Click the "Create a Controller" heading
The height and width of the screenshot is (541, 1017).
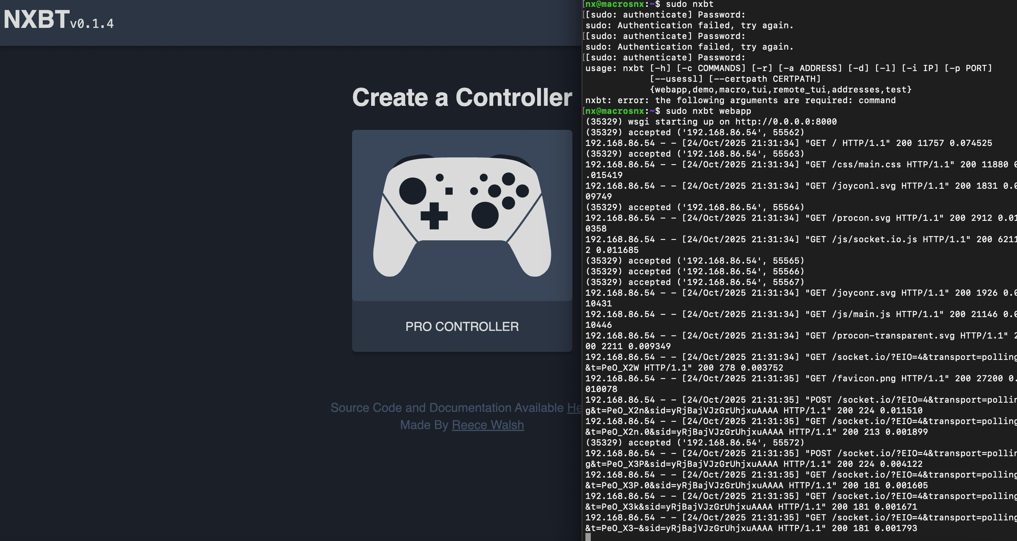[462, 97]
